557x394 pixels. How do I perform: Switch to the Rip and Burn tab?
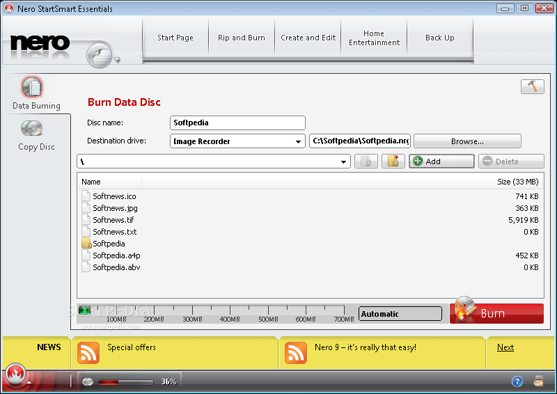point(241,38)
